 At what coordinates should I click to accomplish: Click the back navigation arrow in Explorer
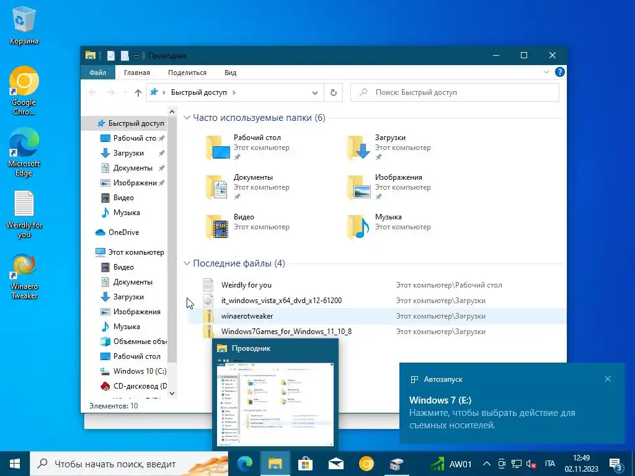[x=92, y=93]
